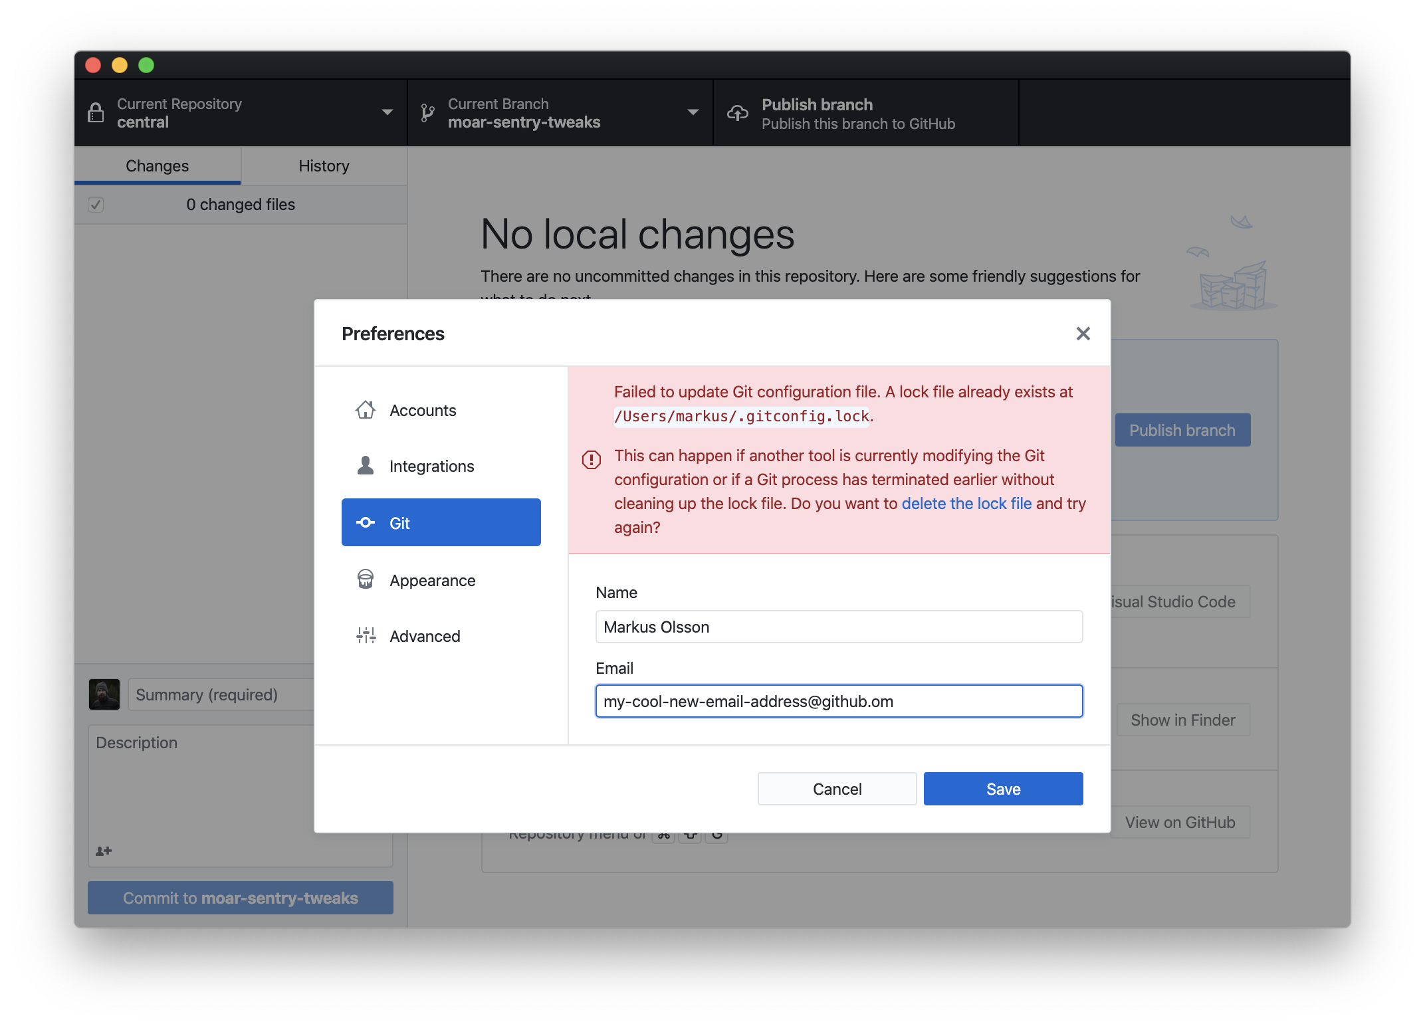The image size is (1425, 1026).
Task: Select the Appearance preferences section
Action: 441,581
